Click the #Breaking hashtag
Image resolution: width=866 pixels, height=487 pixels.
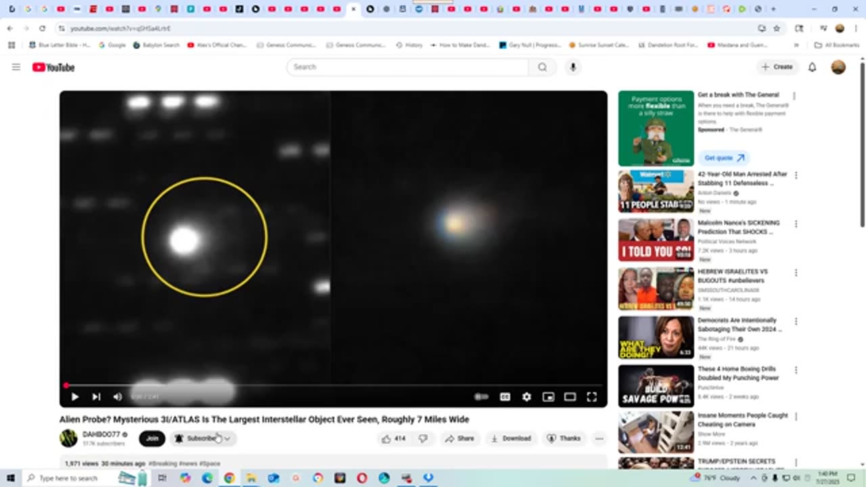162,464
